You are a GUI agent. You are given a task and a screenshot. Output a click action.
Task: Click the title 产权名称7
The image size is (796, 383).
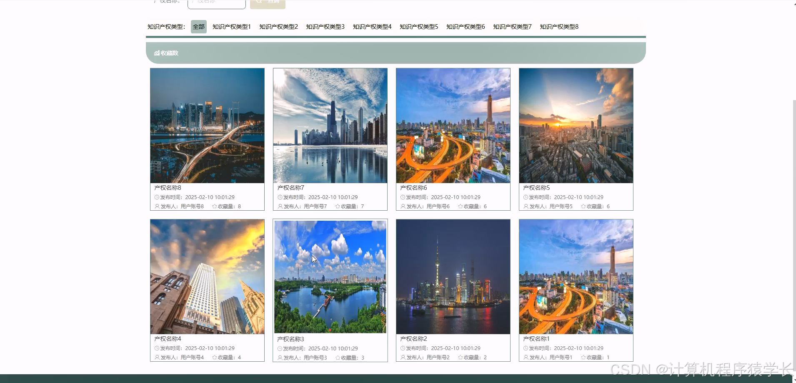tap(290, 188)
